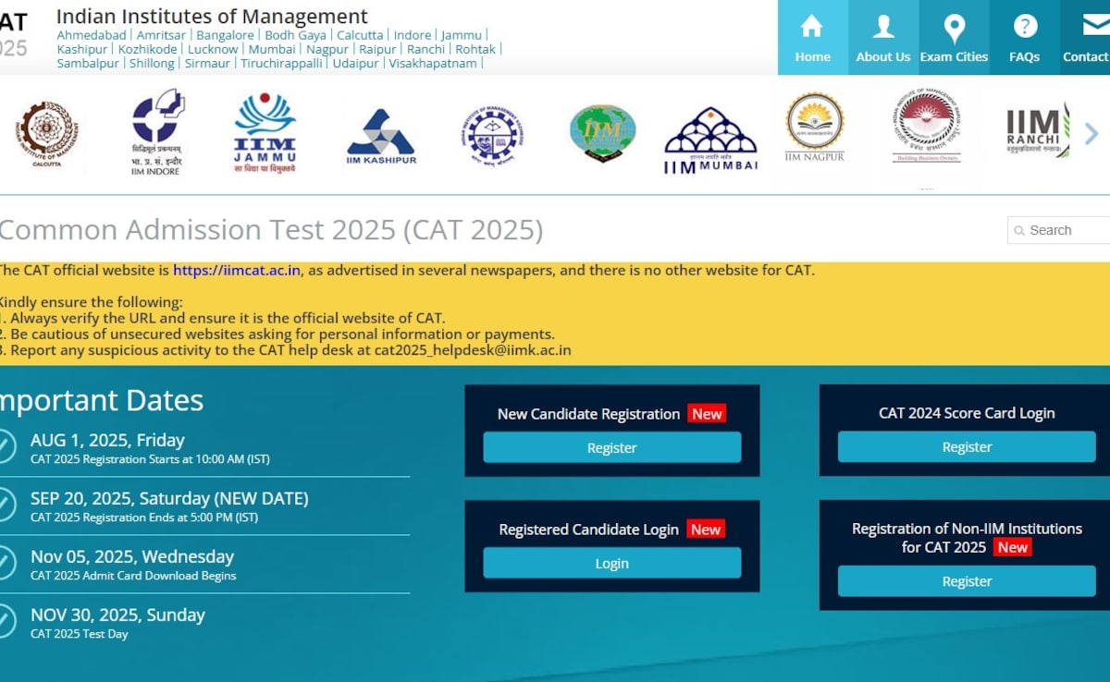1110x682 pixels.
Task: Click the IIM Nagpur logo
Action: (815, 128)
